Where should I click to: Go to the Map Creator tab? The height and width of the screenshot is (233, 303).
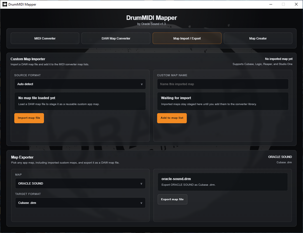258,38
